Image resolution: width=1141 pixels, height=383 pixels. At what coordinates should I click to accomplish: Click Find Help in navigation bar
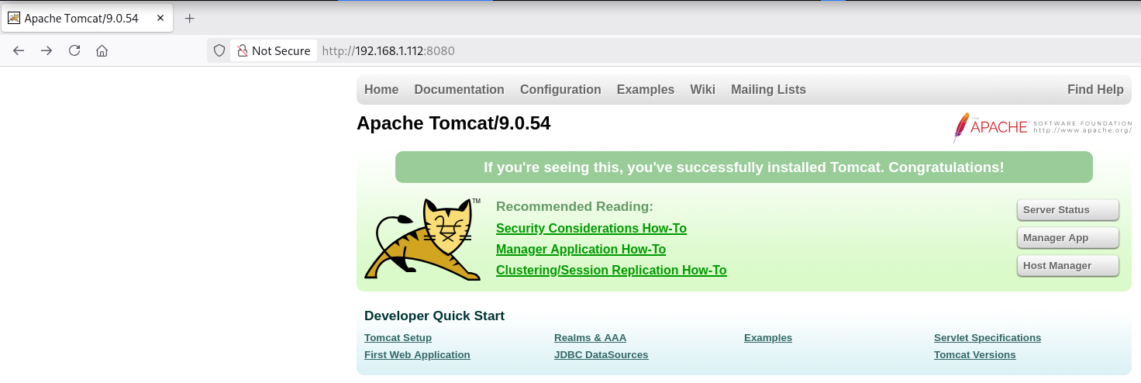(x=1094, y=90)
